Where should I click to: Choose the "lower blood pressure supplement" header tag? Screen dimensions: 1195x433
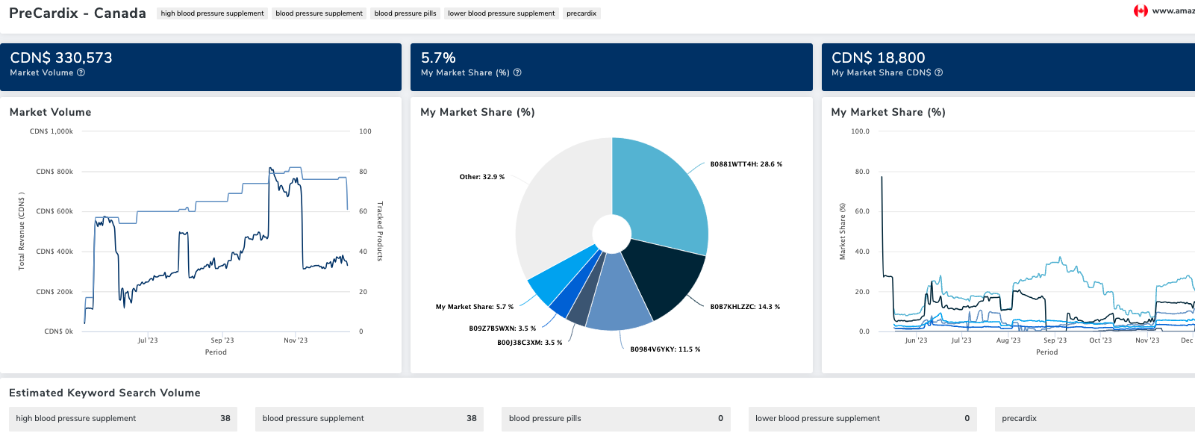[x=502, y=13]
